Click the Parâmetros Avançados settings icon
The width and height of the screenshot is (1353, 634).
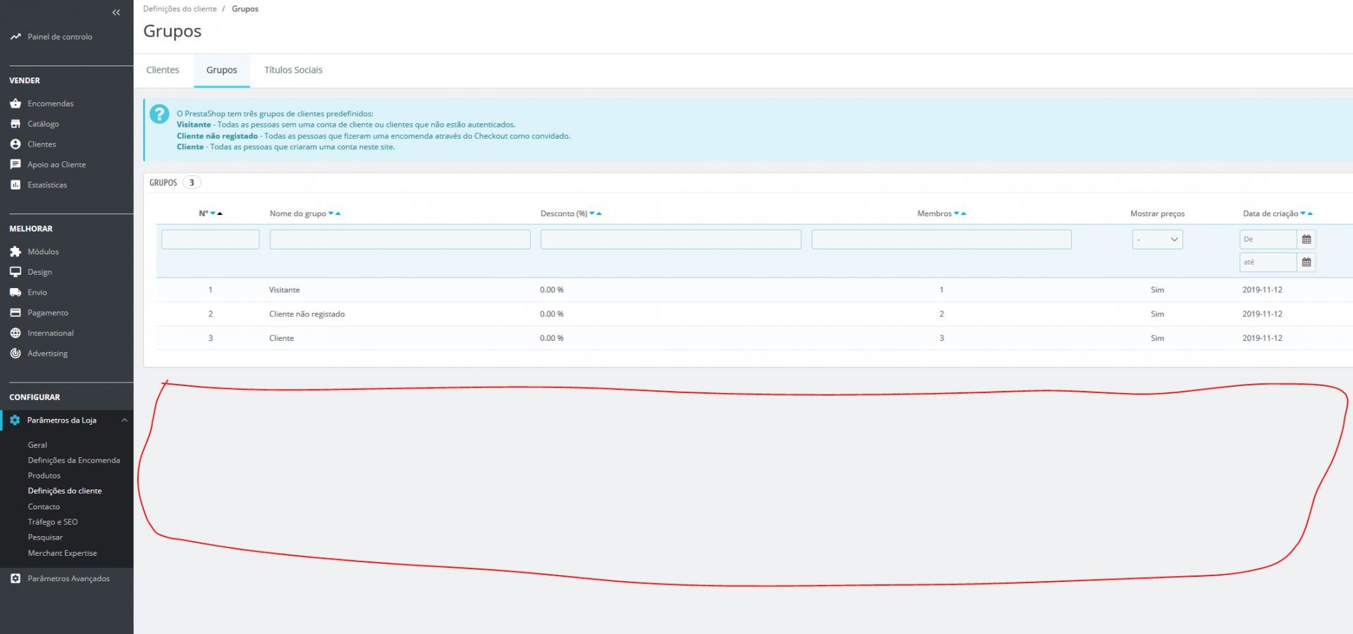pyautogui.click(x=16, y=578)
